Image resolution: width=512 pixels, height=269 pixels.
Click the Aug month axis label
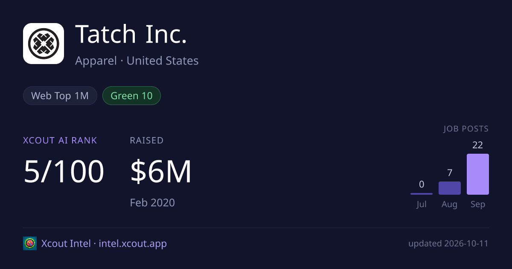(x=450, y=205)
